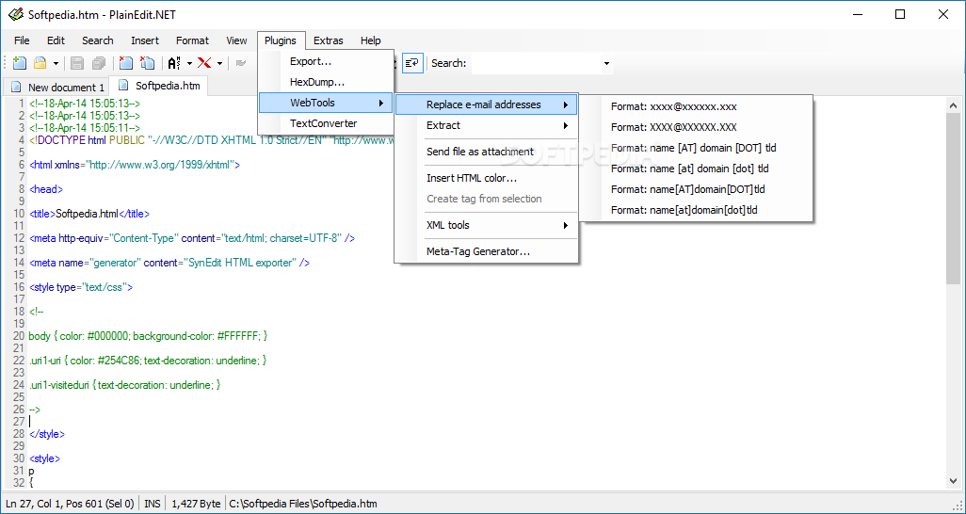Viewport: 966px width, 514px height.
Task: Choose TextConverter in Plugins menu
Action: point(326,123)
